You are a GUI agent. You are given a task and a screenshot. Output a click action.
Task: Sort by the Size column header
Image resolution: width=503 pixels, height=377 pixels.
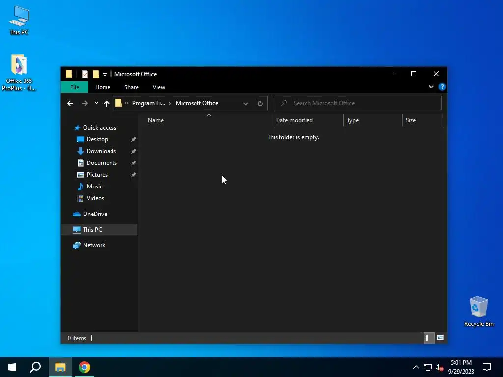pos(422,120)
